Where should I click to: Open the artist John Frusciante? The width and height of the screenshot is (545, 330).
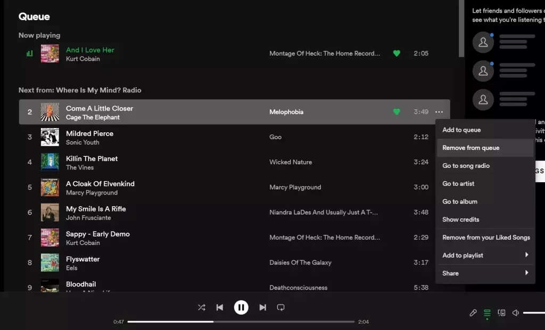88,218
